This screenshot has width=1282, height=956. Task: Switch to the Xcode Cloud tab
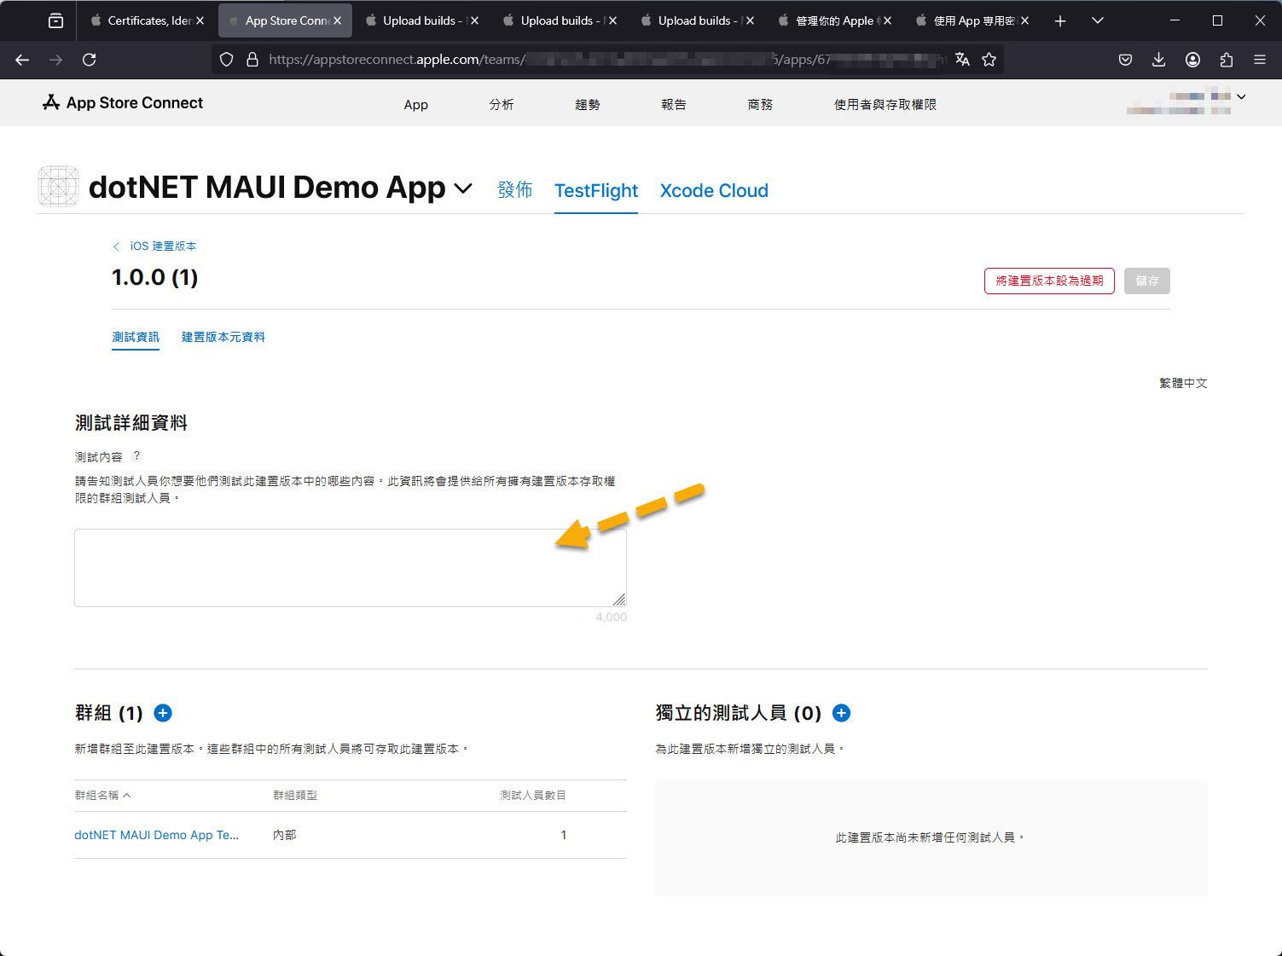(x=714, y=190)
